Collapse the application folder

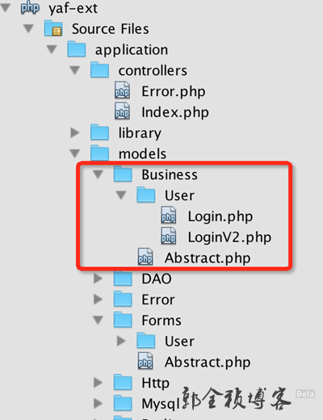click(52, 49)
